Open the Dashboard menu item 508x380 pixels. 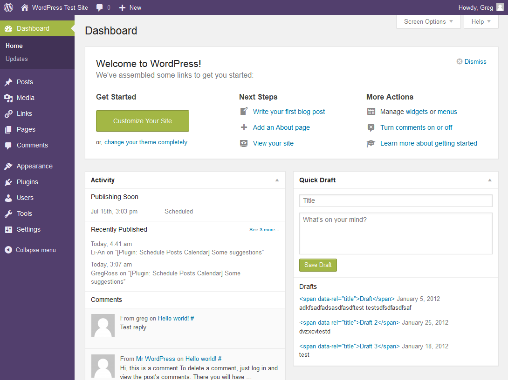click(x=37, y=28)
